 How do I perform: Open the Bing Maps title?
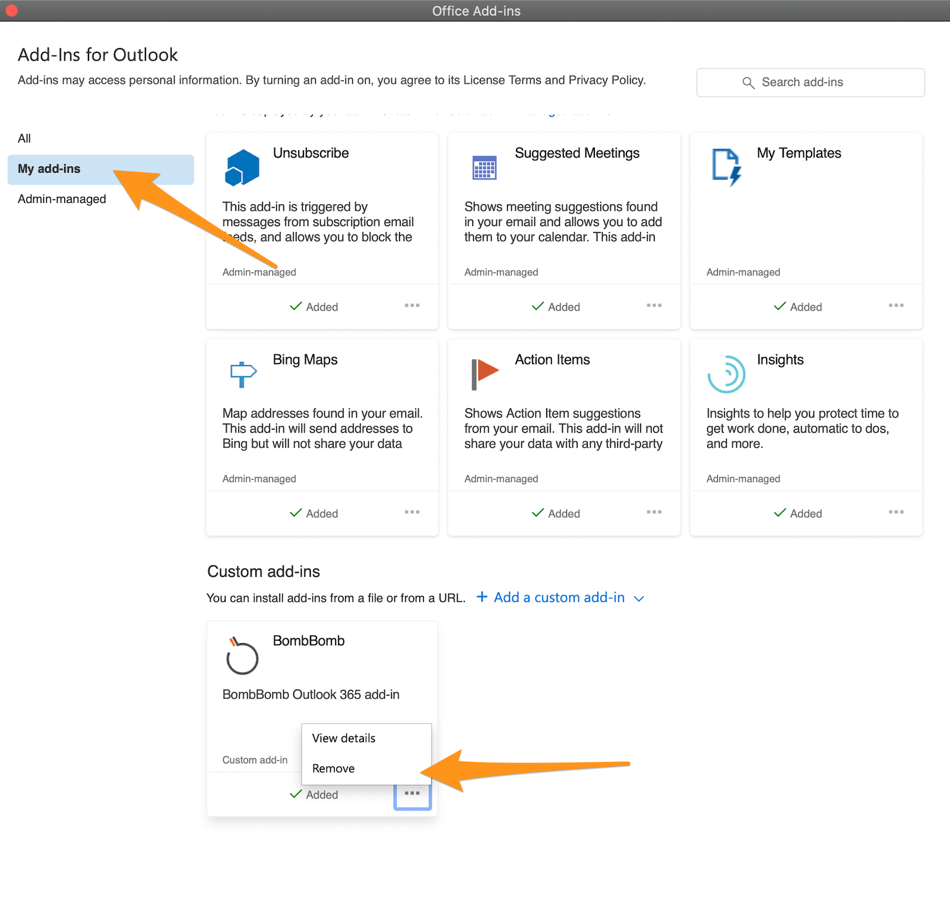click(x=305, y=360)
